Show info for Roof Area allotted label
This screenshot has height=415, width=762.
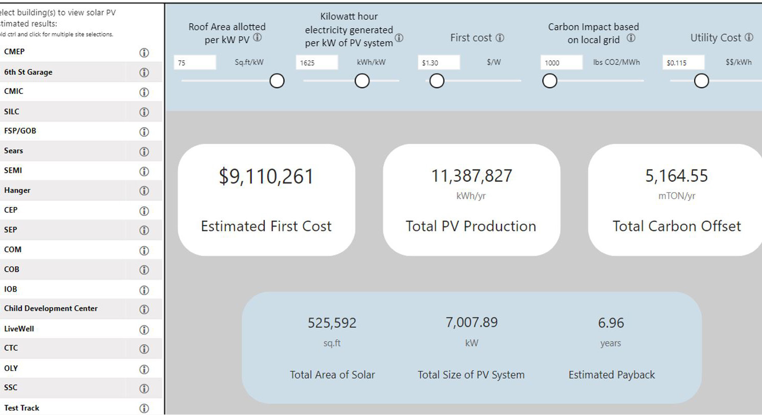(x=257, y=38)
